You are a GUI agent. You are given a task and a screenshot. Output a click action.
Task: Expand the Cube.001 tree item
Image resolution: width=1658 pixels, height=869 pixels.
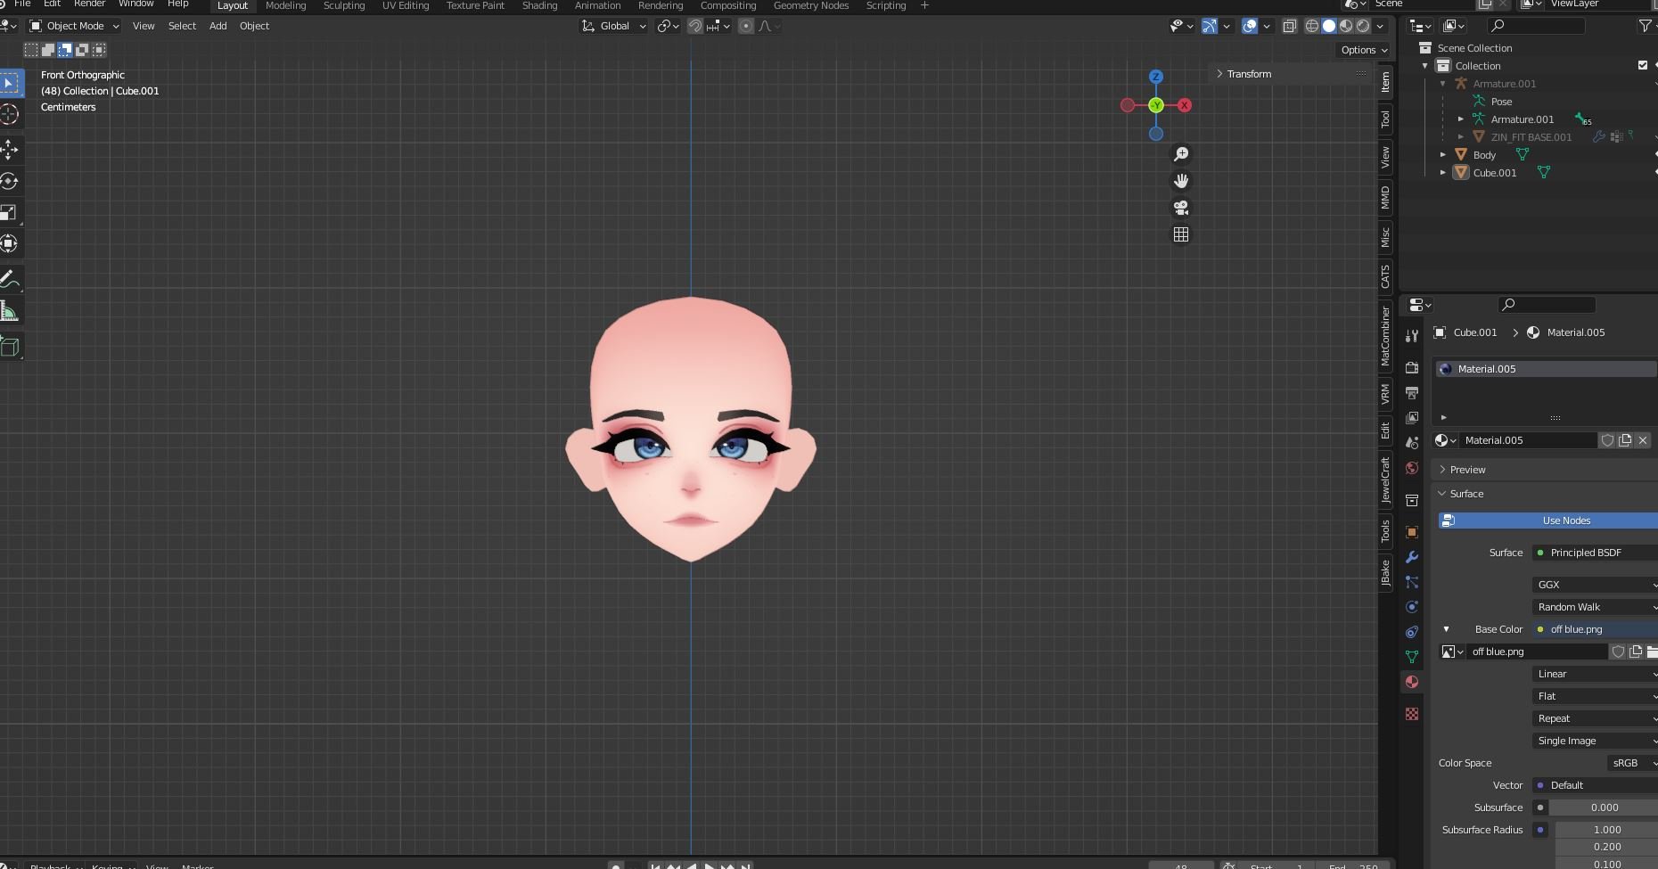(x=1443, y=173)
